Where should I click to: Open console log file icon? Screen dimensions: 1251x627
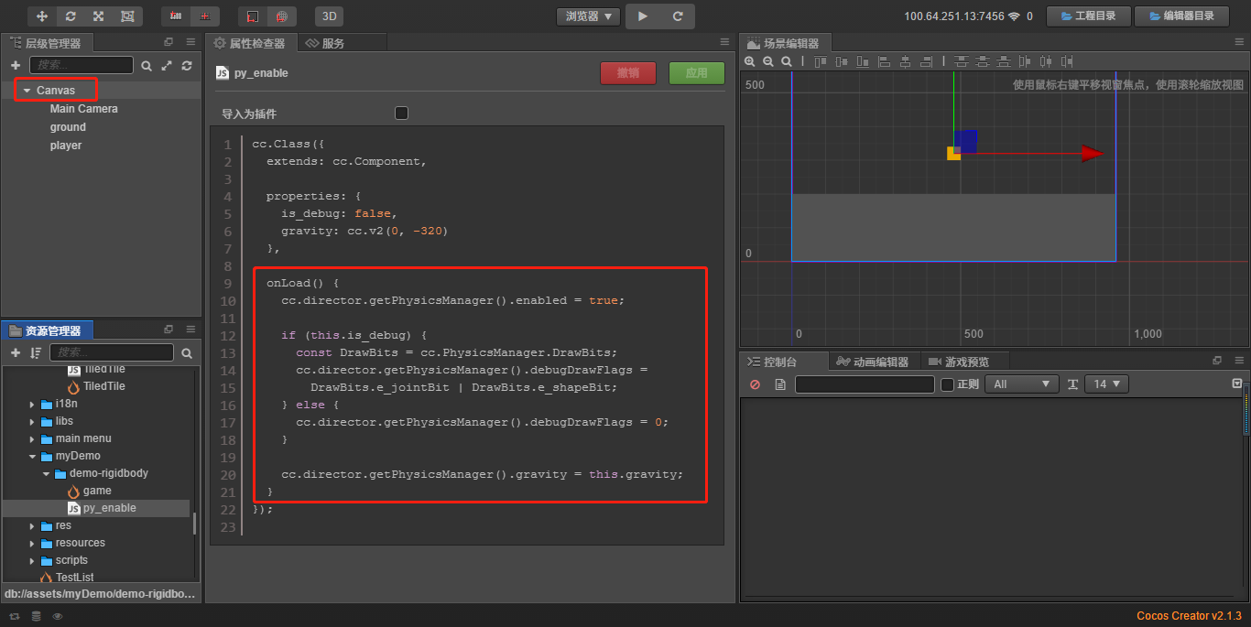coord(780,384)
